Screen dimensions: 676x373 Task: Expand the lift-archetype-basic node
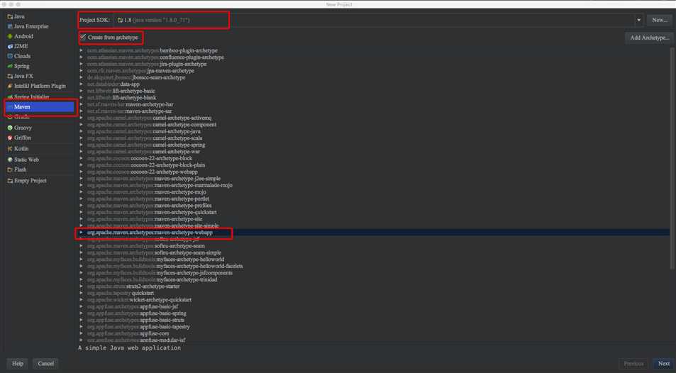(81, 91)
